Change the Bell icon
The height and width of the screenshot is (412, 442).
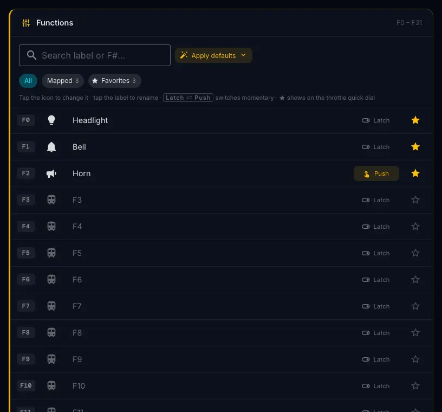click(x=51, y=147)
